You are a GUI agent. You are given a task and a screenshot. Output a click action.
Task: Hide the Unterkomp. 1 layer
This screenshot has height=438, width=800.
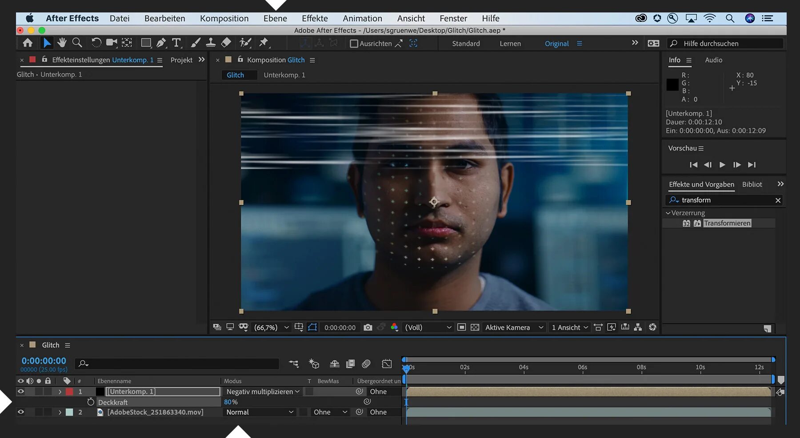20,391
